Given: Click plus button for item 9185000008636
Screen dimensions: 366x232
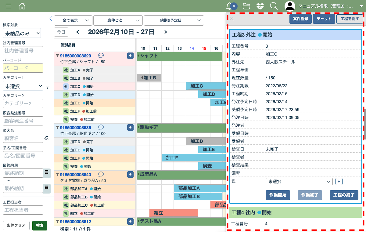Looking at the screenshot, I should 130,127.
